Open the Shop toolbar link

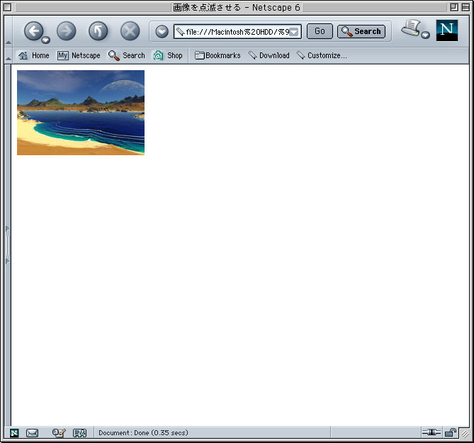tap(168, 55)
